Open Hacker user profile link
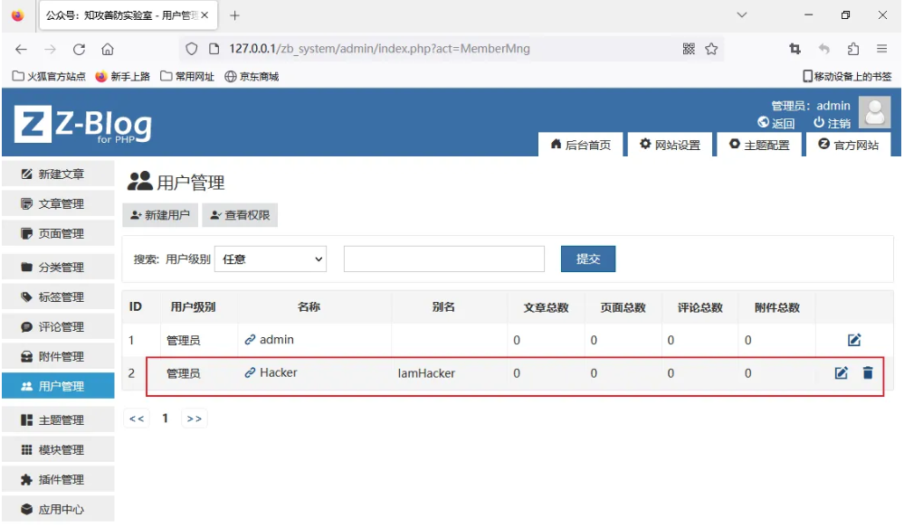 click(271, 372)
